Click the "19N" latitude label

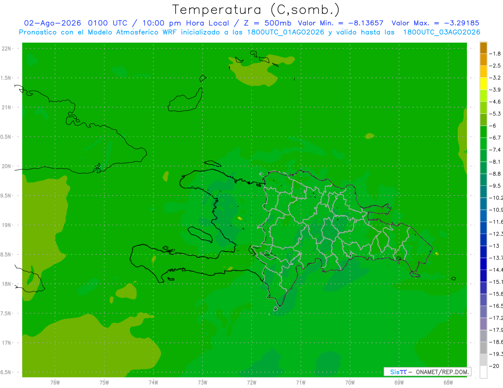pos(7,225)
